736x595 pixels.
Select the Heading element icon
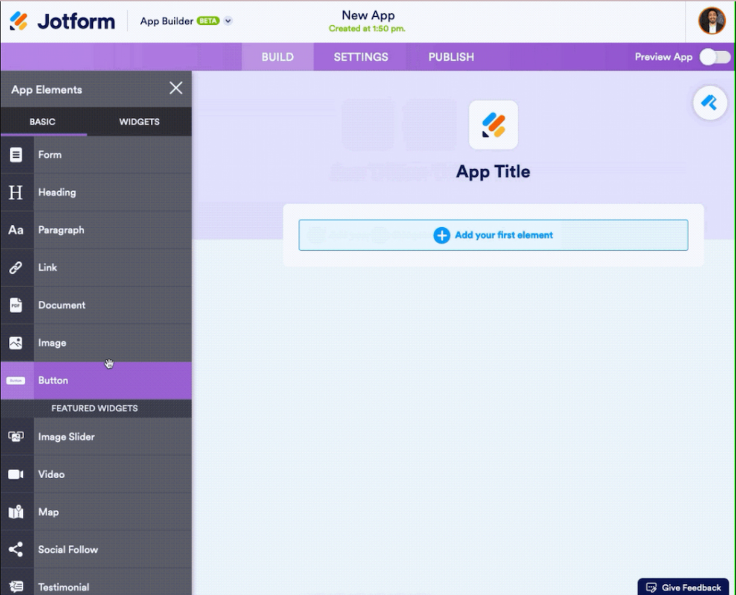point(16,192)
